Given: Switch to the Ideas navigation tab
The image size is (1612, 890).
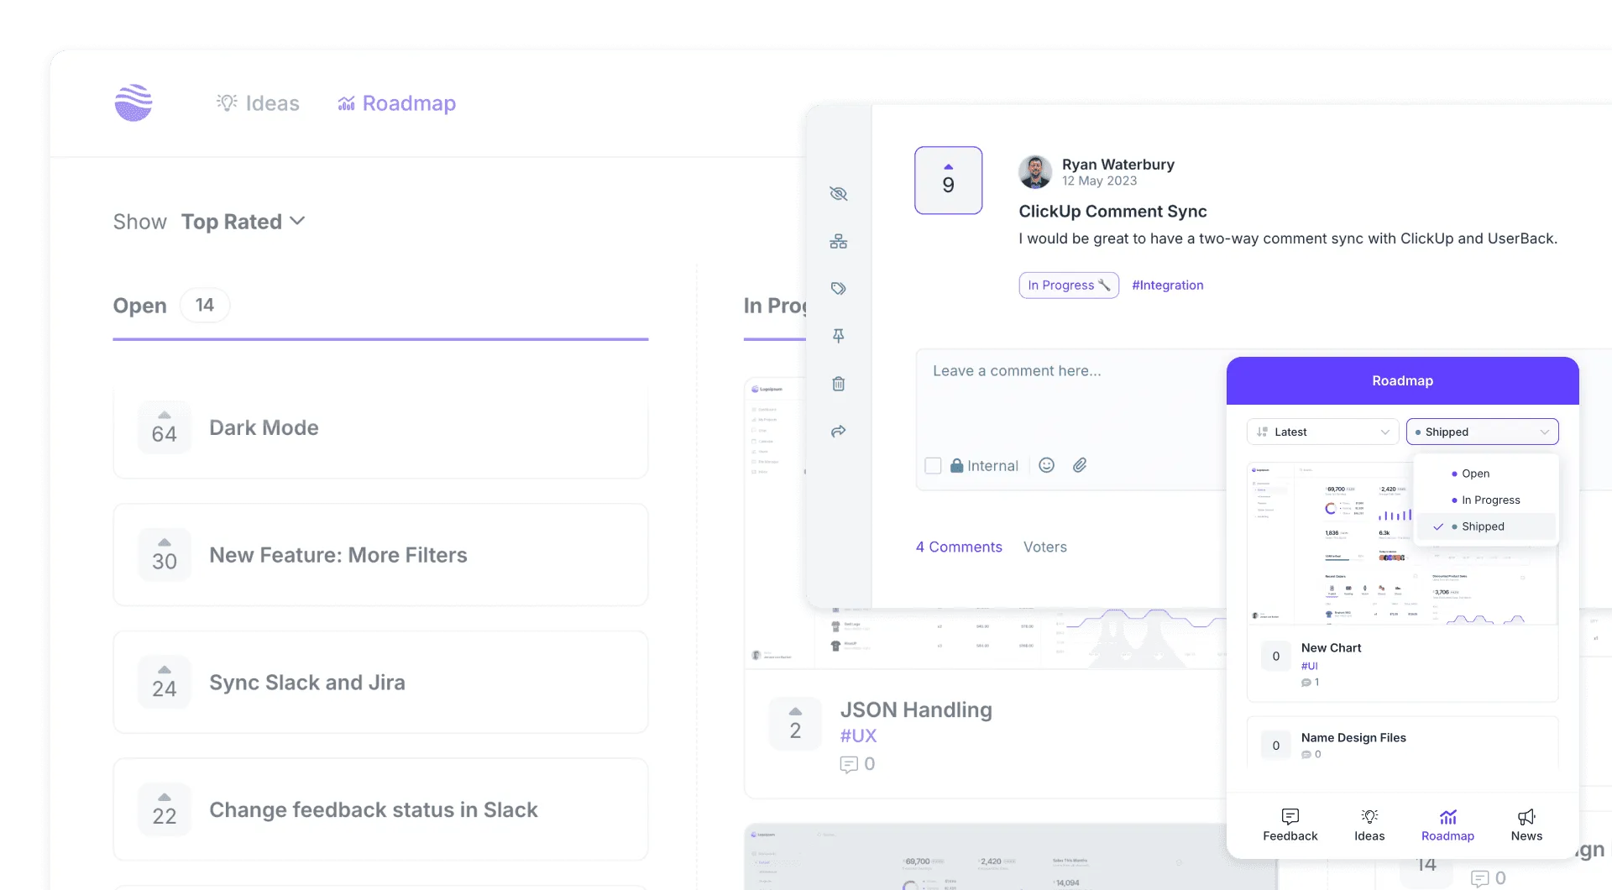Looking at the screenshot, I should [257, 102].
